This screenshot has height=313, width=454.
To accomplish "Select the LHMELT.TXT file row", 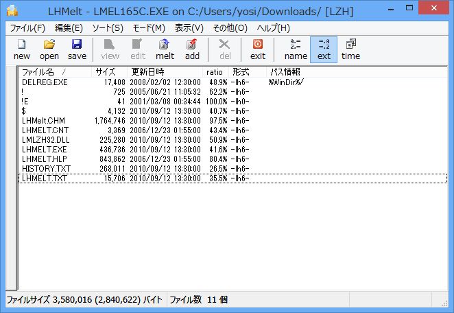I will (232, 178).
